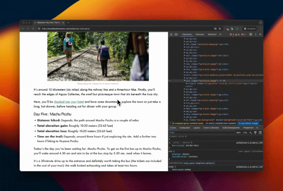Toggle the device toolbar in DevTools
Viewport: 283px width, 191px height.
point(176,34)
